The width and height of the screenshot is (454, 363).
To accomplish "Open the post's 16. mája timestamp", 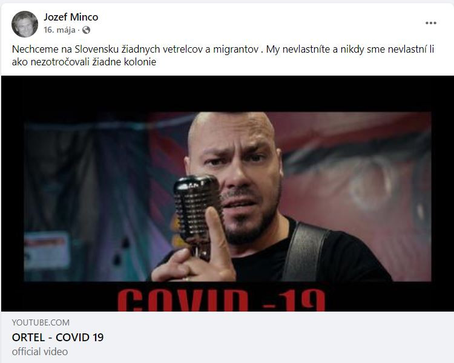I will [x=59, y=30].
